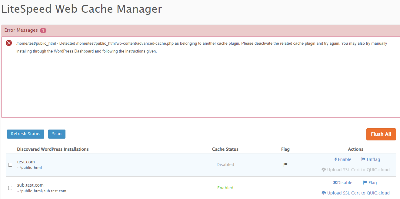400x199 pixels.
Task: Flag the sub.test.com installation
Action: coord(370,183)
